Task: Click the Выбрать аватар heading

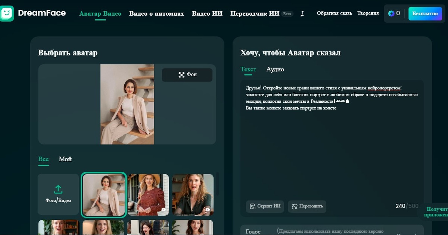Action: point(68,53)
